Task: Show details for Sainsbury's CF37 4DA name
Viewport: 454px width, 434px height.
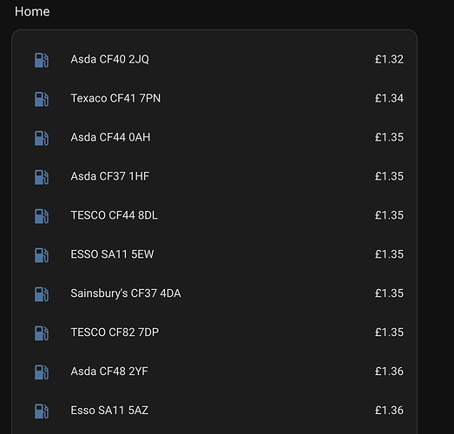Action: coord(126,293)
